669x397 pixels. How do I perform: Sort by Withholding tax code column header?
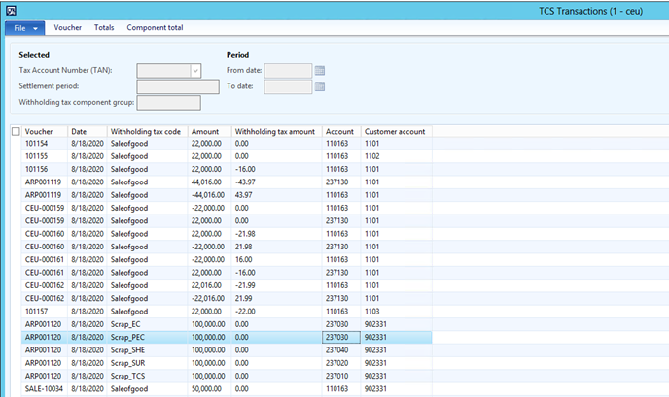(x=147, y=132)
